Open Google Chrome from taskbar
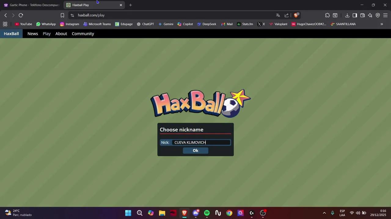Image resolution: width=391 pixels, height=219 pixels. [229, 213]
